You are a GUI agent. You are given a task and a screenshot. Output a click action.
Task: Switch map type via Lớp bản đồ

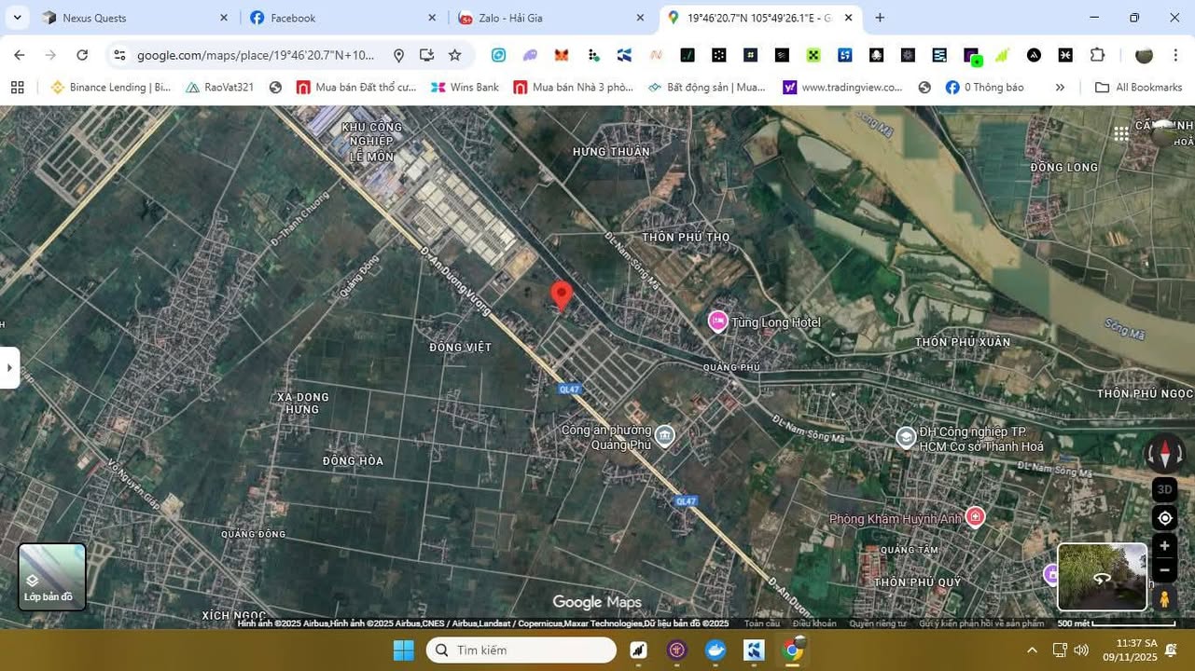click(52, 577)
